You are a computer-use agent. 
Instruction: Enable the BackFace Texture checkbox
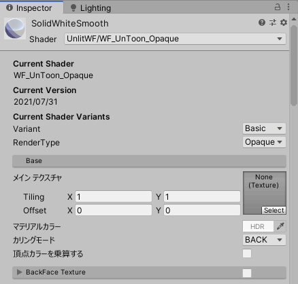point(247,273)
